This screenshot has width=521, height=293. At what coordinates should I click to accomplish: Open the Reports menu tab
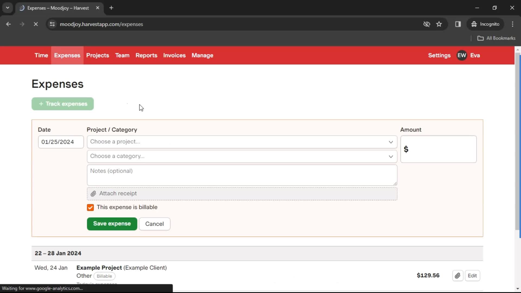click(146, 55)
